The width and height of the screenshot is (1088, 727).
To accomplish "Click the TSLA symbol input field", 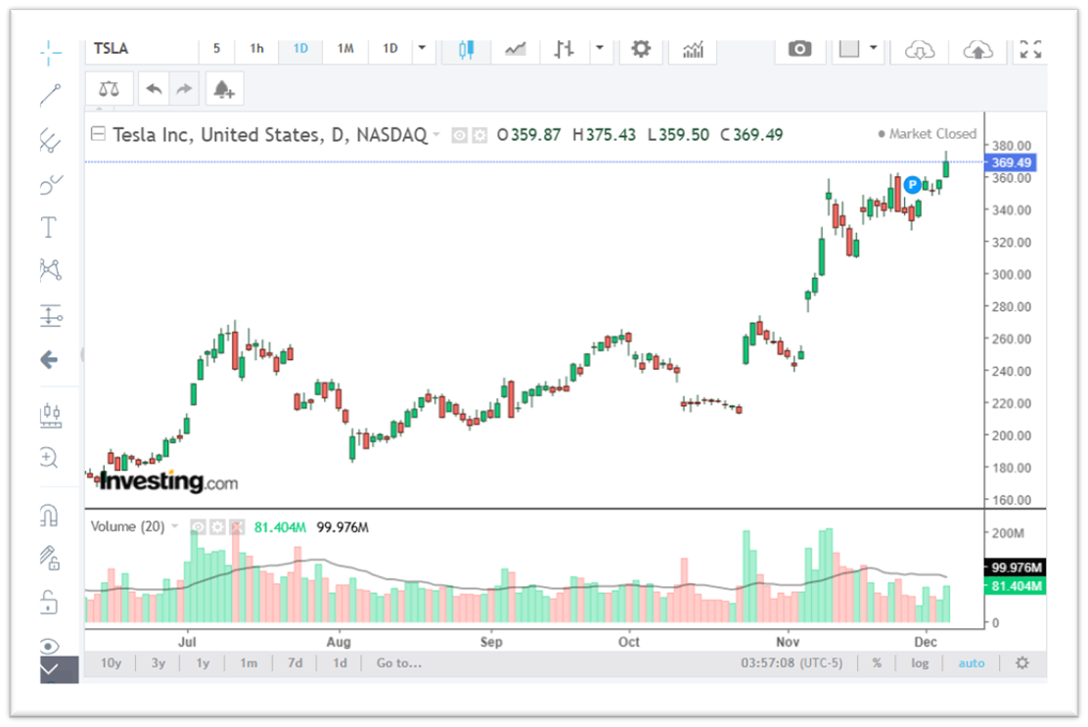I will [x=142, y=49].
